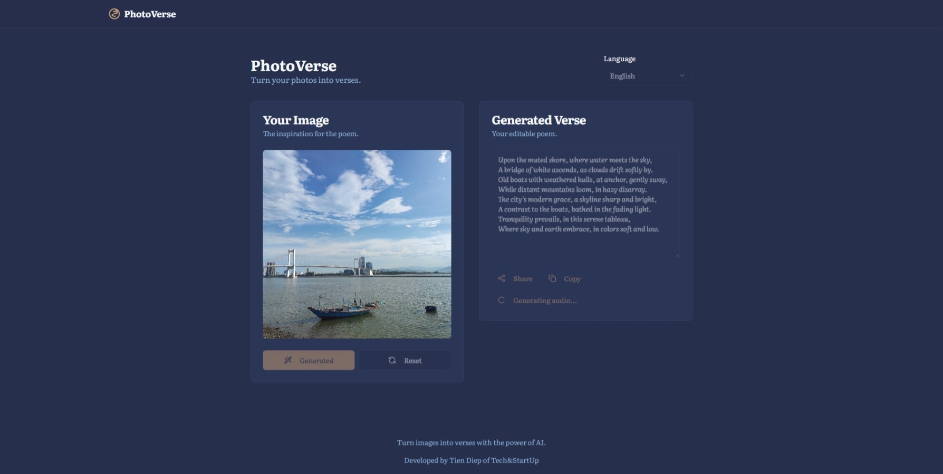Screen dimensions: 943x474
Task: Click the Generated button under the image
Action: click(309, 360)
